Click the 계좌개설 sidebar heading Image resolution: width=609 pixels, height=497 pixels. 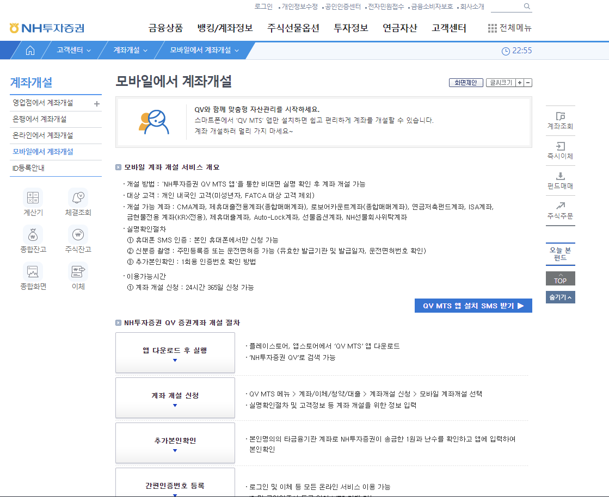(x=31, y=82)
